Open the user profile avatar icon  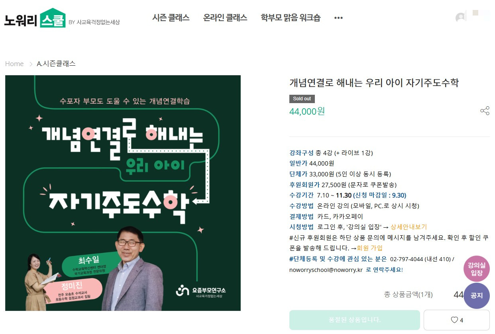(461, 18)
